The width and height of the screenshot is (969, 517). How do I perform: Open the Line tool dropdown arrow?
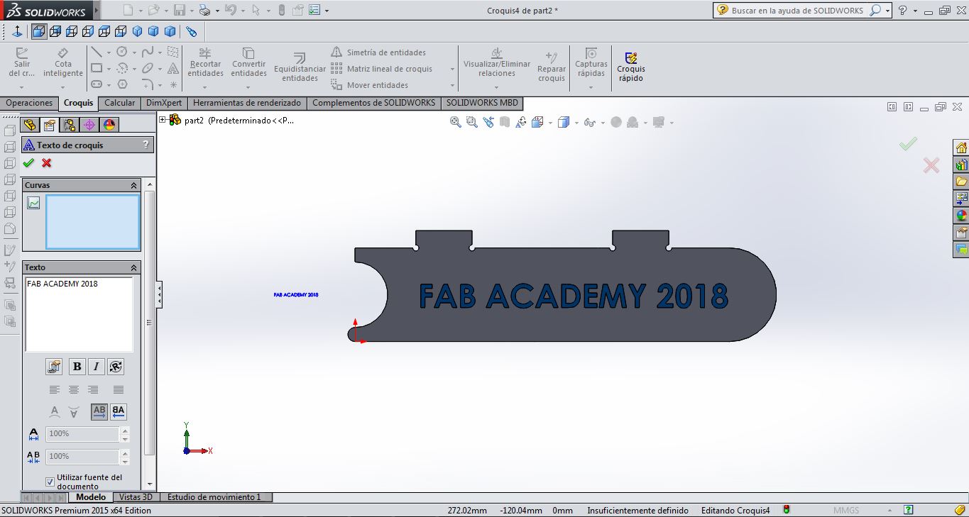tap(109, 53)
